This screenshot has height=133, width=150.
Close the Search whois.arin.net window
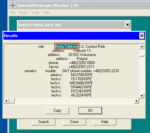(x=127, y=25)
